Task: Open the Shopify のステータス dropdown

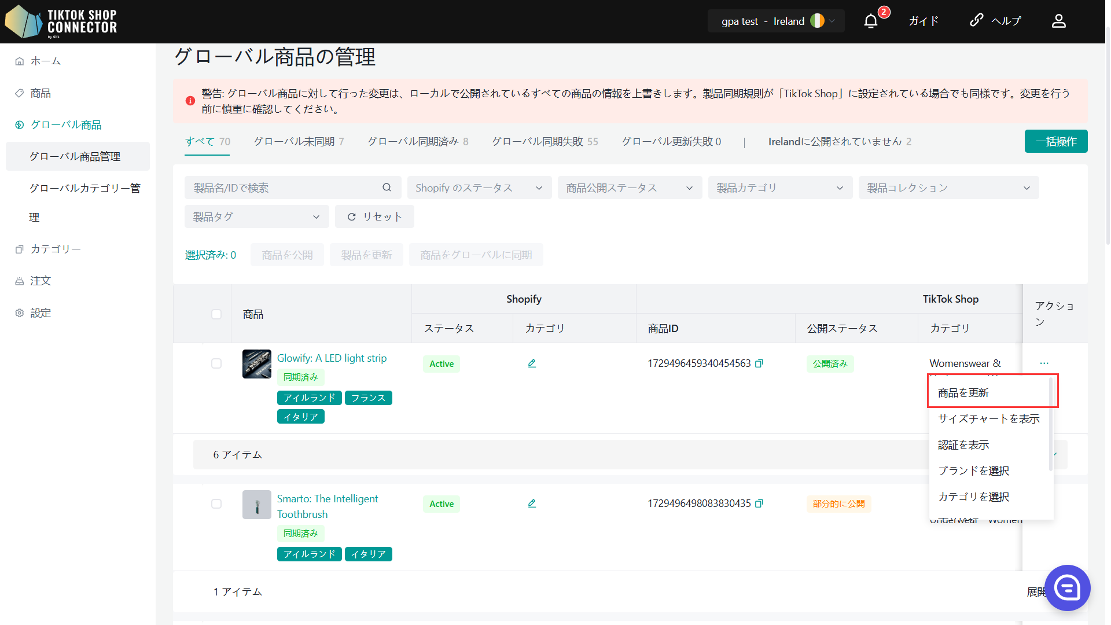Action: click(x=479, y=187)
